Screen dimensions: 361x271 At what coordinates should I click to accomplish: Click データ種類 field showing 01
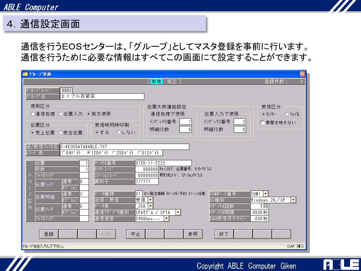(139, 194)
